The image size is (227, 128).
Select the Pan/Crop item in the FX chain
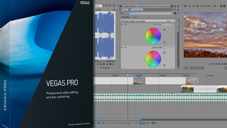(125, 9)
